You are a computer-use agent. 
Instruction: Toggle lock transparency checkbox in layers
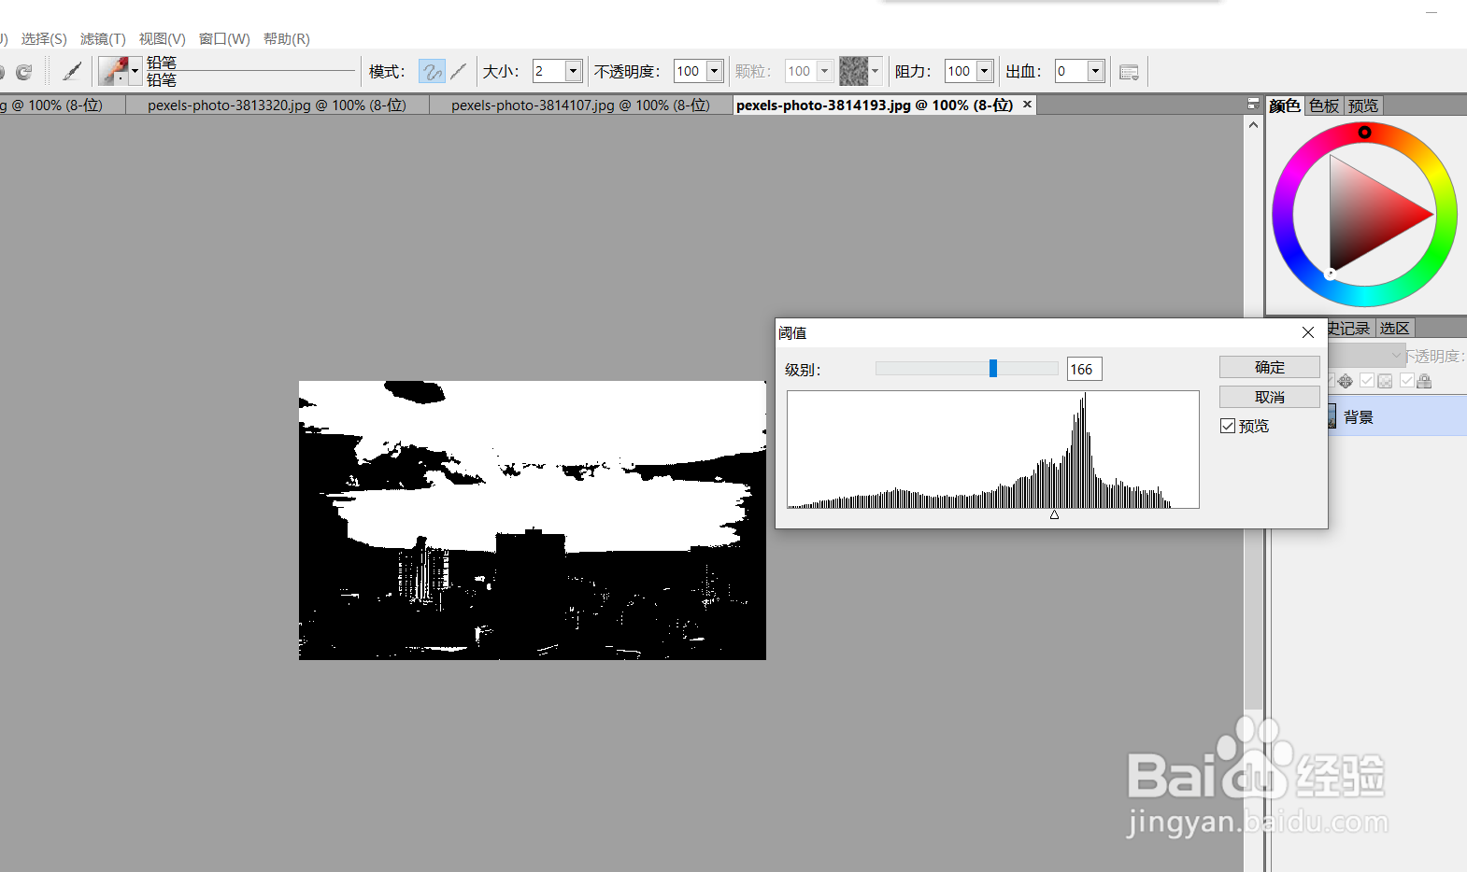1367,380
